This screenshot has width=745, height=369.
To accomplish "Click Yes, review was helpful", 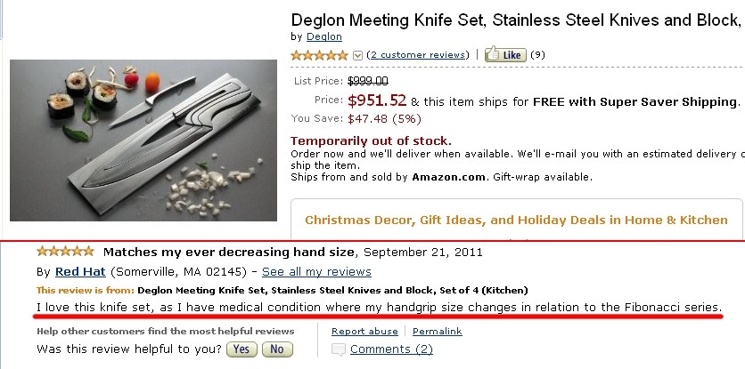I will click(242, 349).
